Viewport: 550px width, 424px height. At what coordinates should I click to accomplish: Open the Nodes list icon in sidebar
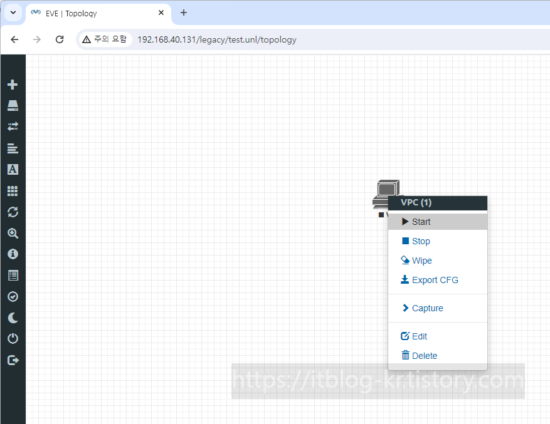click(x=13, y=105)
